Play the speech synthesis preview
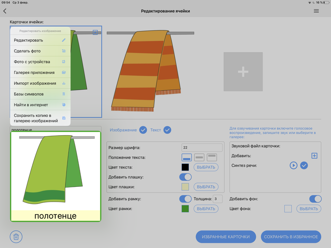Screen dimensions: 331x248 [293, 165]
